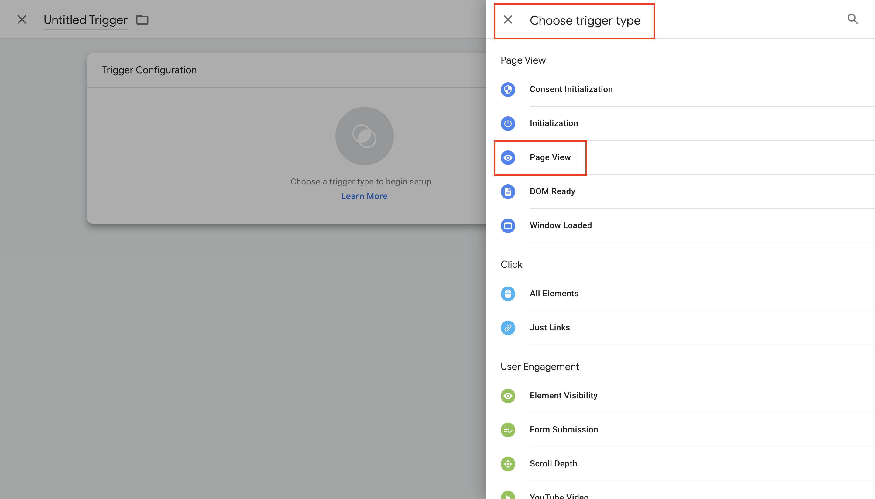Click the folder icon beside Untitled Trigger

pyautogui.click(x=142, y=20)
